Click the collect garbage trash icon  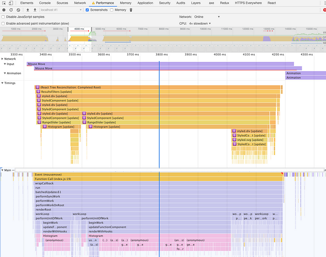click(131, 10)
